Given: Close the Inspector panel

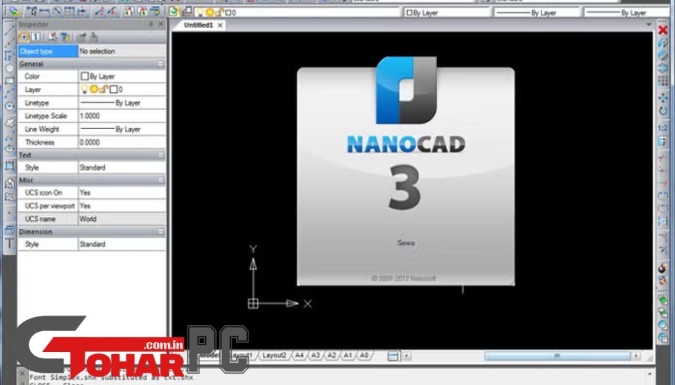Looking at the screenshot, I should tap(161, 24).
